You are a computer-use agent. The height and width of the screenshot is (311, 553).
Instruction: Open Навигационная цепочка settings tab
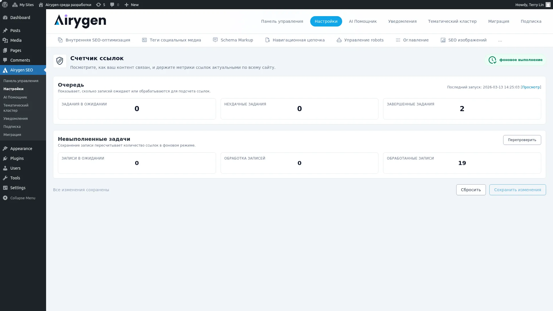click(x=295, y=40)
